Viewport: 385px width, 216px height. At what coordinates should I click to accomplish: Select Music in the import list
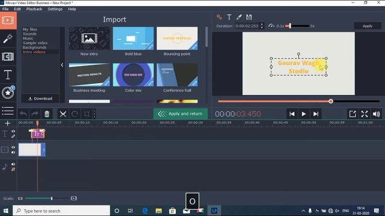pos(28,38)
